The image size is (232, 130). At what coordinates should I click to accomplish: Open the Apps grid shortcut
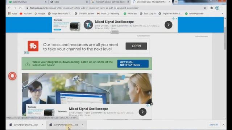(x=12, y=14)
